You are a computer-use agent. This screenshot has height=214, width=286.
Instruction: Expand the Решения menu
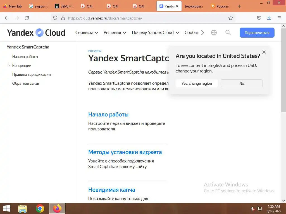(115, 33)
